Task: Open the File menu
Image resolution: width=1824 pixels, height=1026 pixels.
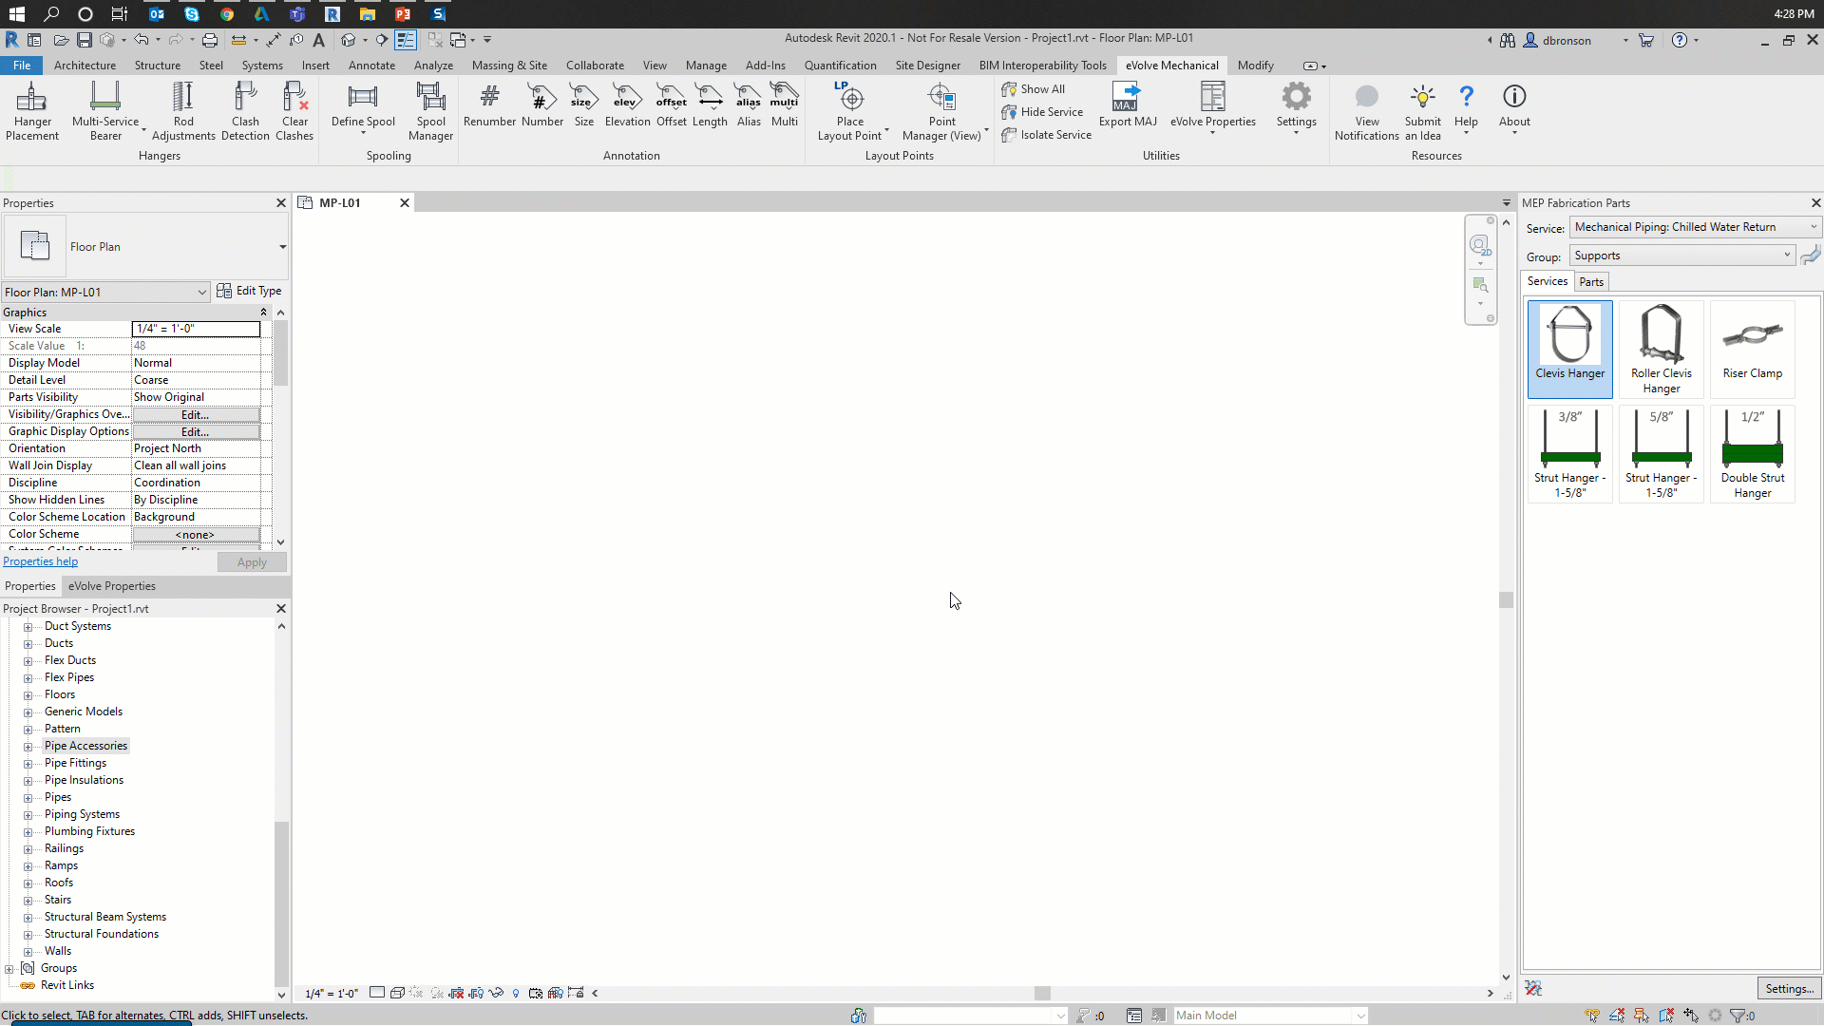Action: (x=22, y=66)
